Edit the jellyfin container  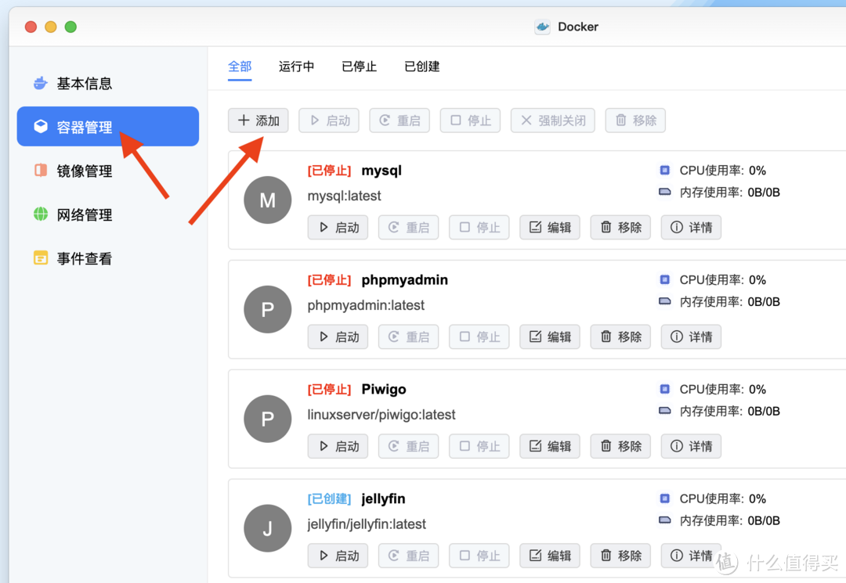tap(550, 556)
